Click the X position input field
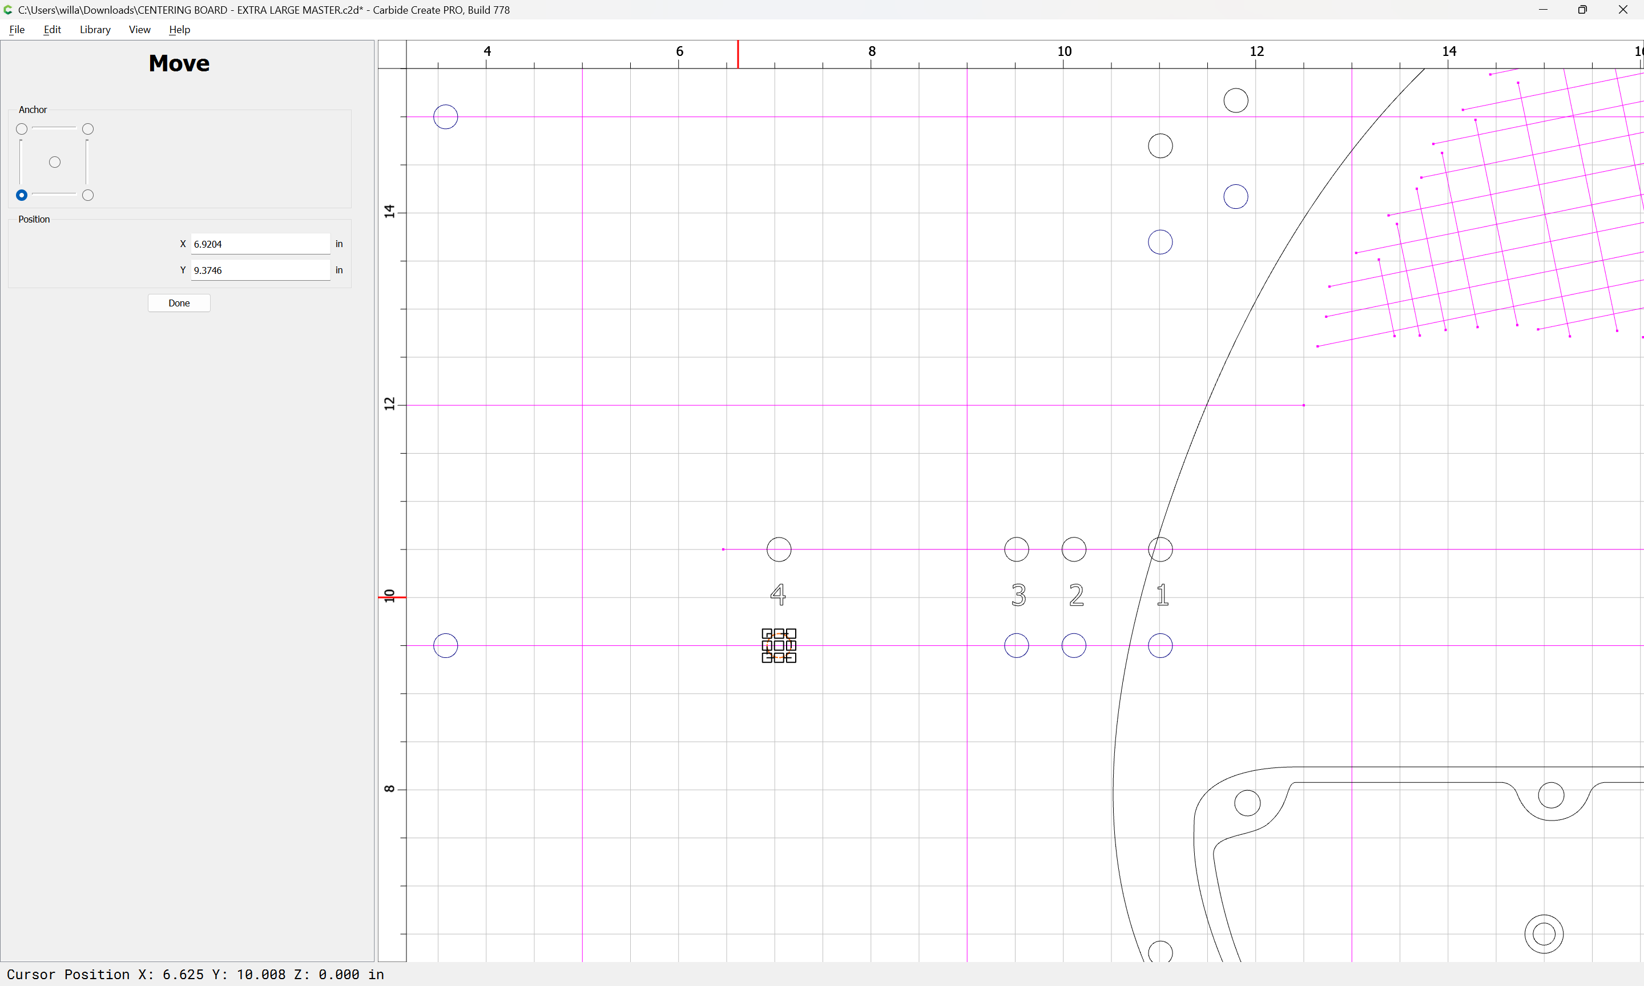The height and width of the screenshot is (986, 1644). [260, 244]
